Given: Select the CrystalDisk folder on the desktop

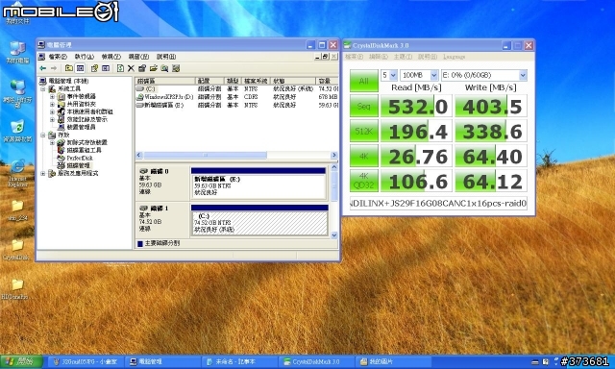Looking at the screenshot, I should pos(15,250).
